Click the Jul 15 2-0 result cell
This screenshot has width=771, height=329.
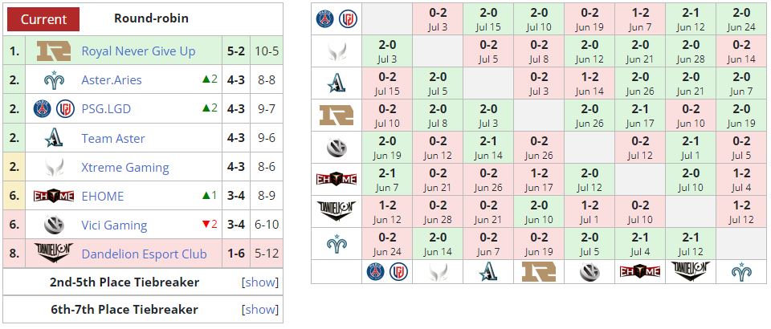(487, 18)
